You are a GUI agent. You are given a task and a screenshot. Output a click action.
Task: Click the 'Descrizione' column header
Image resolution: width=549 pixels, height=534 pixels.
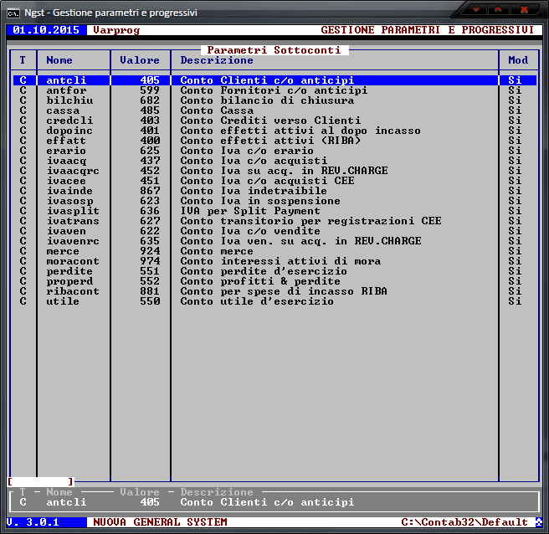[x=217, y=60]
